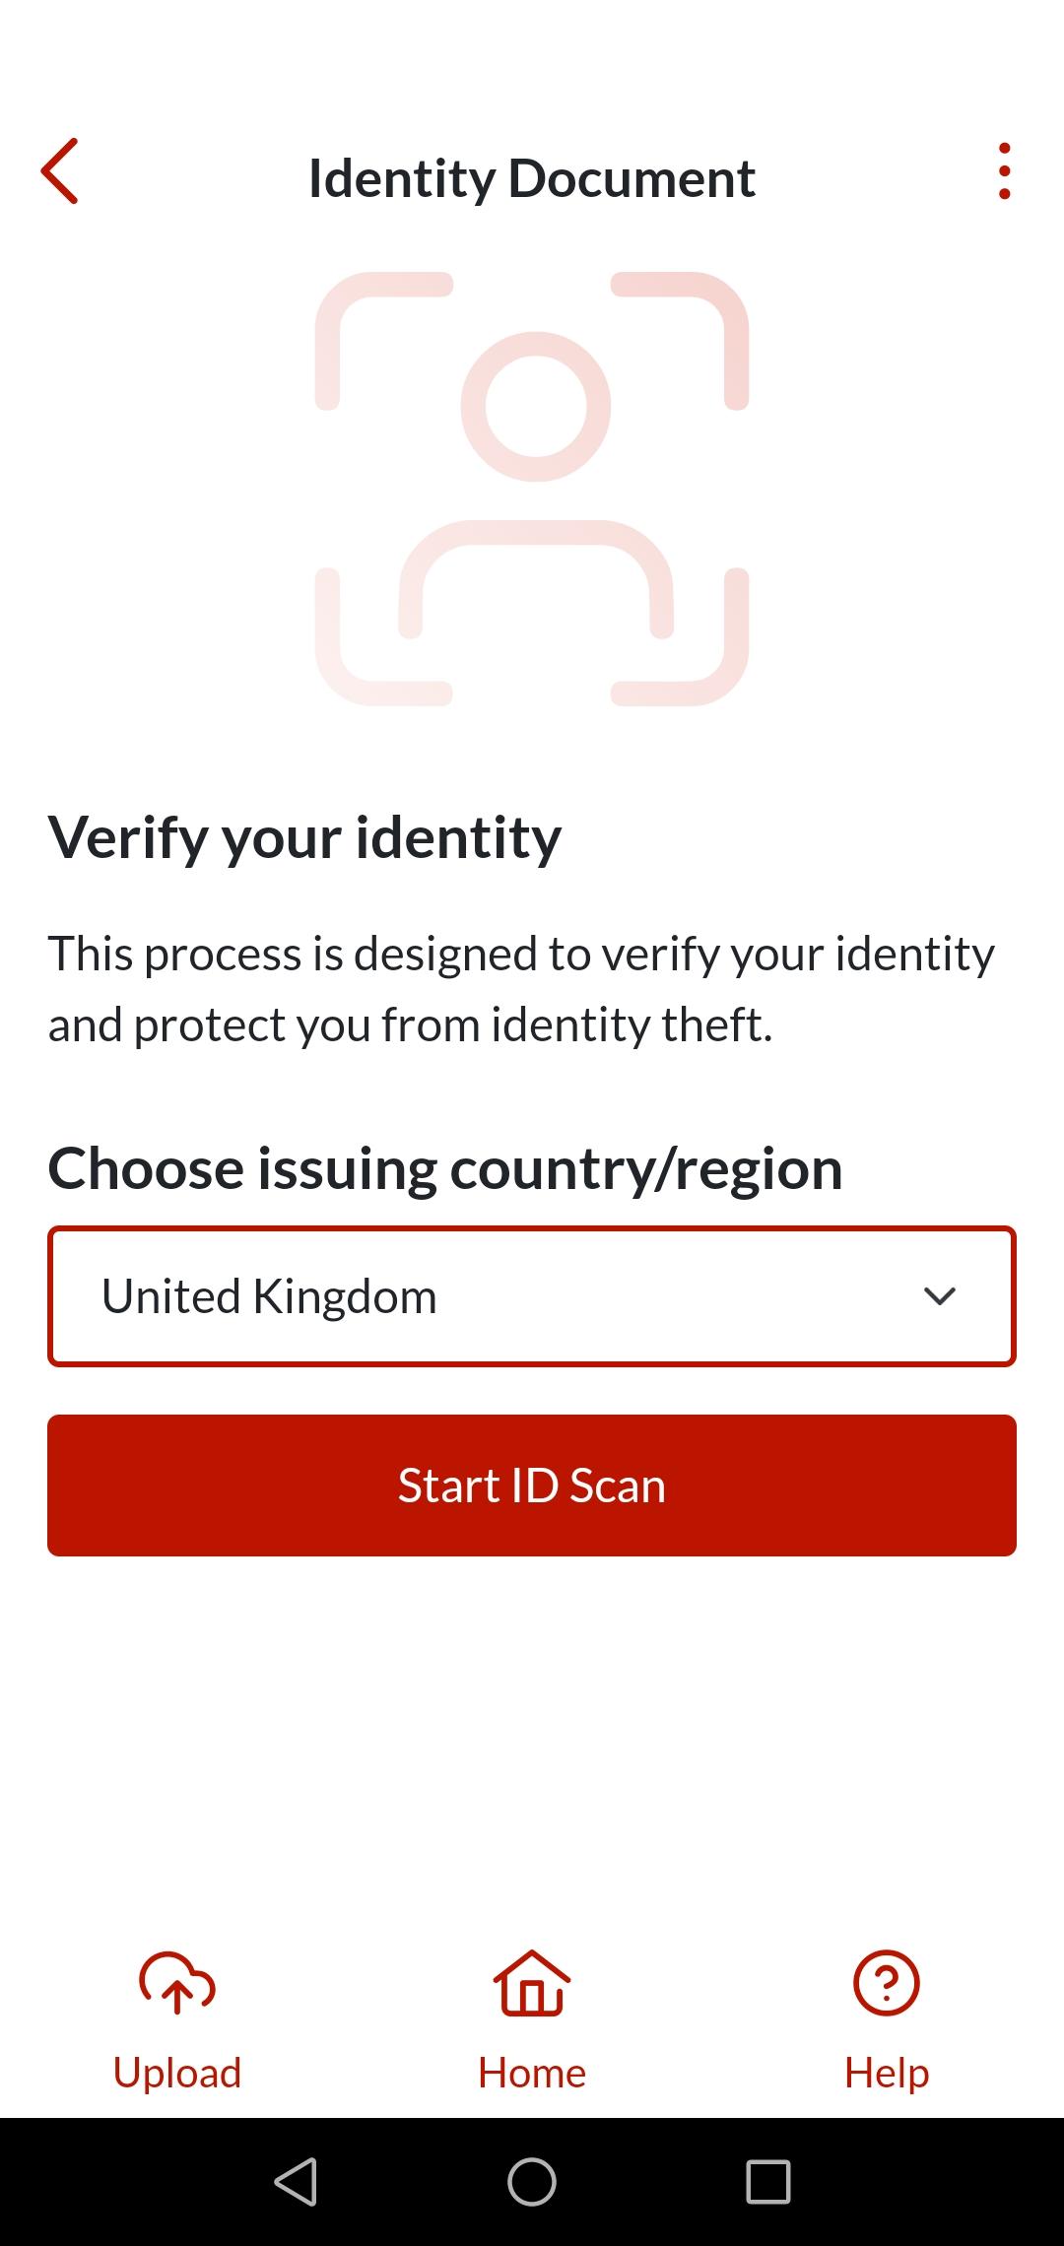1064x2246 pixels.
Task: Tap the face scan illustration
Action: (532, 489)
